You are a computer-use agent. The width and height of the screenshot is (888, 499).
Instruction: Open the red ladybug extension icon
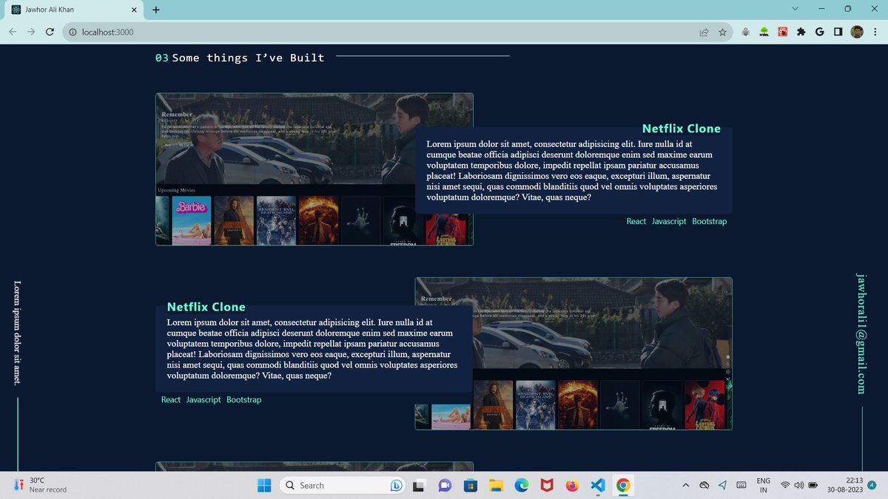[782, 33]
